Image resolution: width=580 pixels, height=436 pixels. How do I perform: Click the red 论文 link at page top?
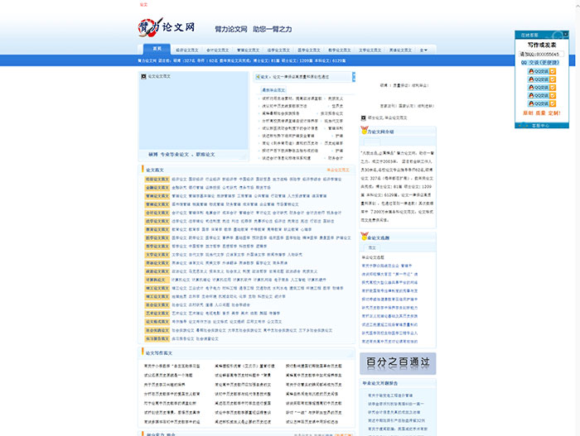(x=143, y=5)
